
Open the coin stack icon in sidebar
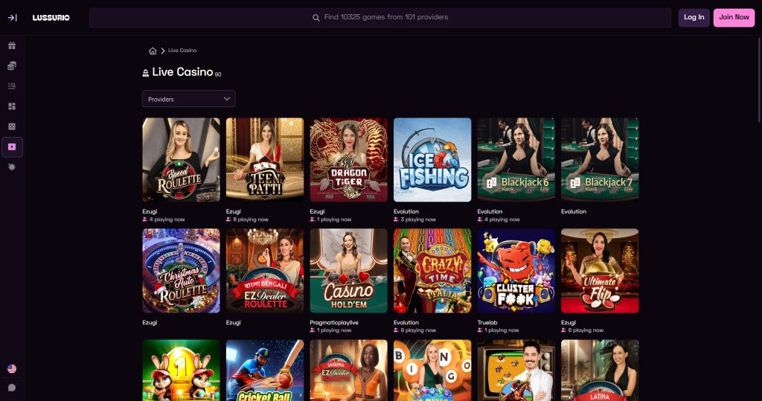(12, 65)
